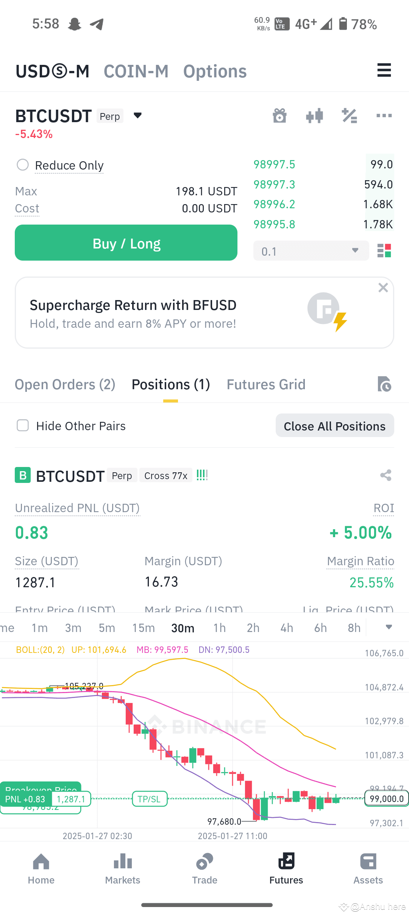Tap the TP/SL marker on chart
409x915 pixels.
click(x=150, y=799)
